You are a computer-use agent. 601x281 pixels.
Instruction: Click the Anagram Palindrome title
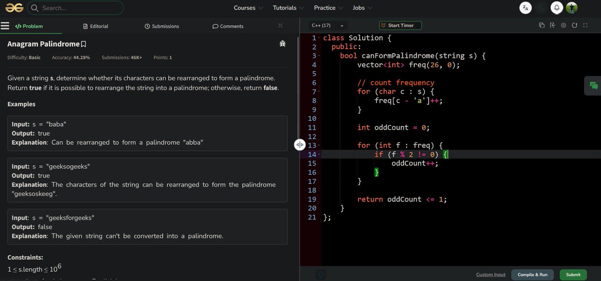[44, 44]
